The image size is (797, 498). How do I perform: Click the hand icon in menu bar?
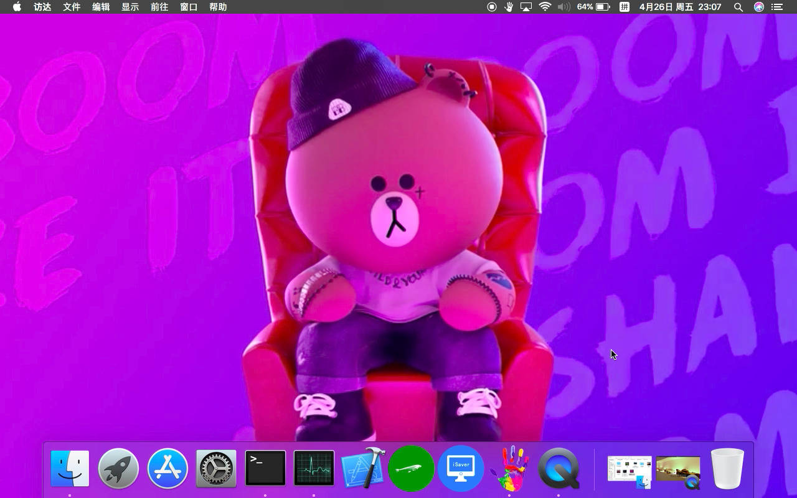(x=509, y=7)
